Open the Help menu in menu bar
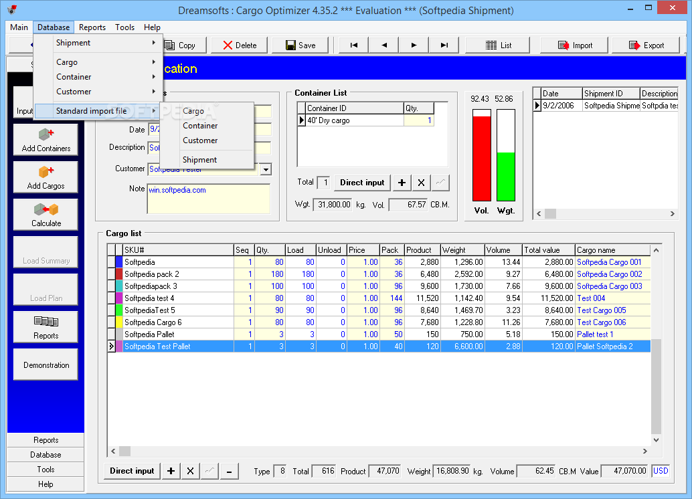Screen dimensions: 692x499 153,27
